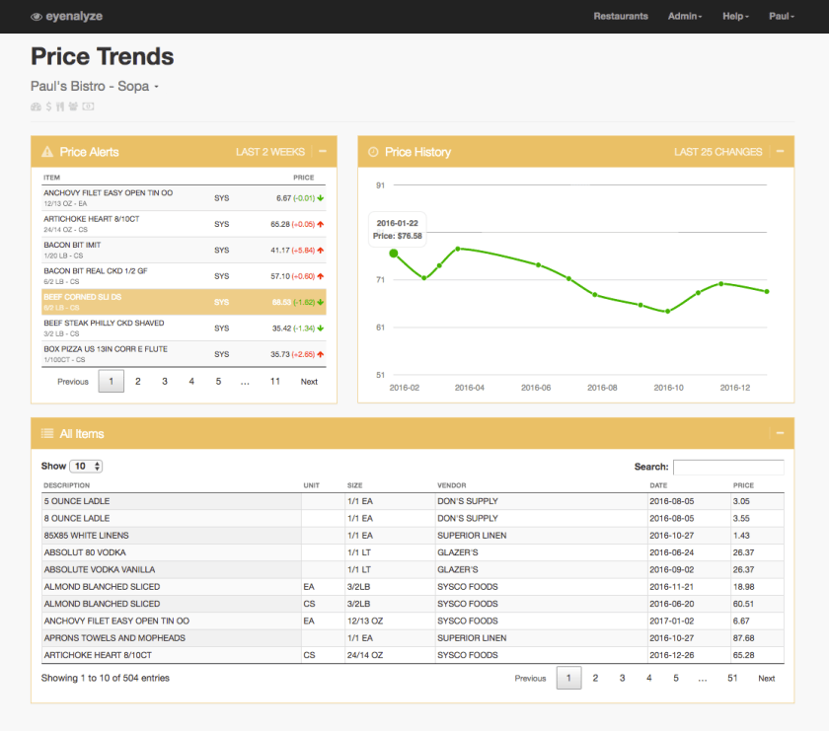
Task: Open the Paul user menu
Action: pos(781,16)
